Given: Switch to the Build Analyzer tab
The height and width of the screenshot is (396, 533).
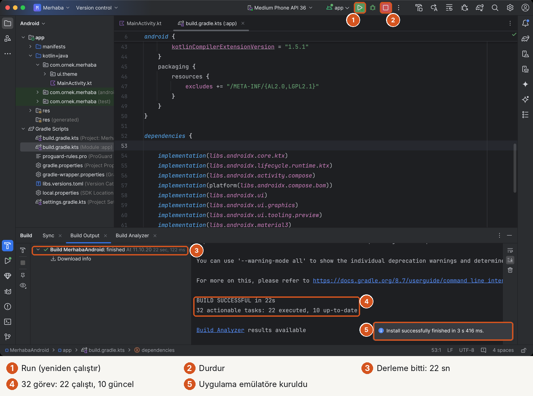Looking at the screenshot, I should tap(132, 235).
